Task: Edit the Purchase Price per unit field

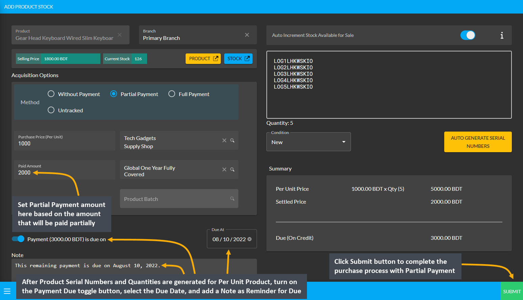Action: (65, 140)
